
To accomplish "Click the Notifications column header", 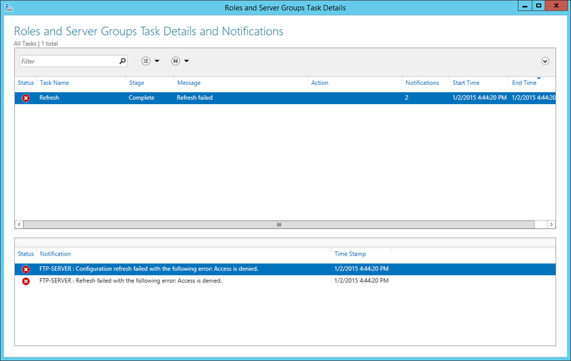I will pos(422,83).
